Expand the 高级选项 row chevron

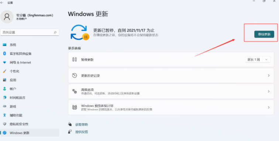click(x=269, y=91)
